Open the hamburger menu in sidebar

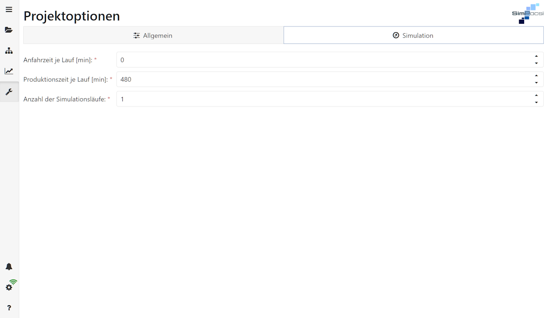point(9,10)
